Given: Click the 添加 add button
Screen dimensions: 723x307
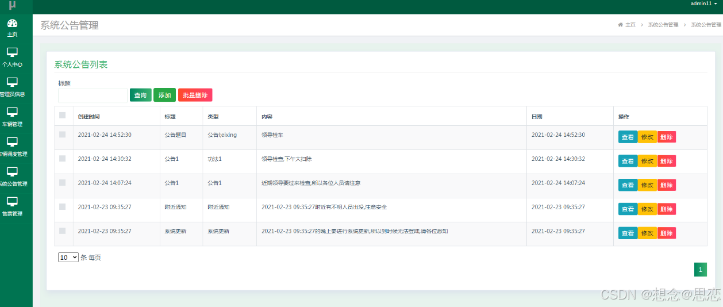Looking at the screenshot, I should tap(164, 95).
